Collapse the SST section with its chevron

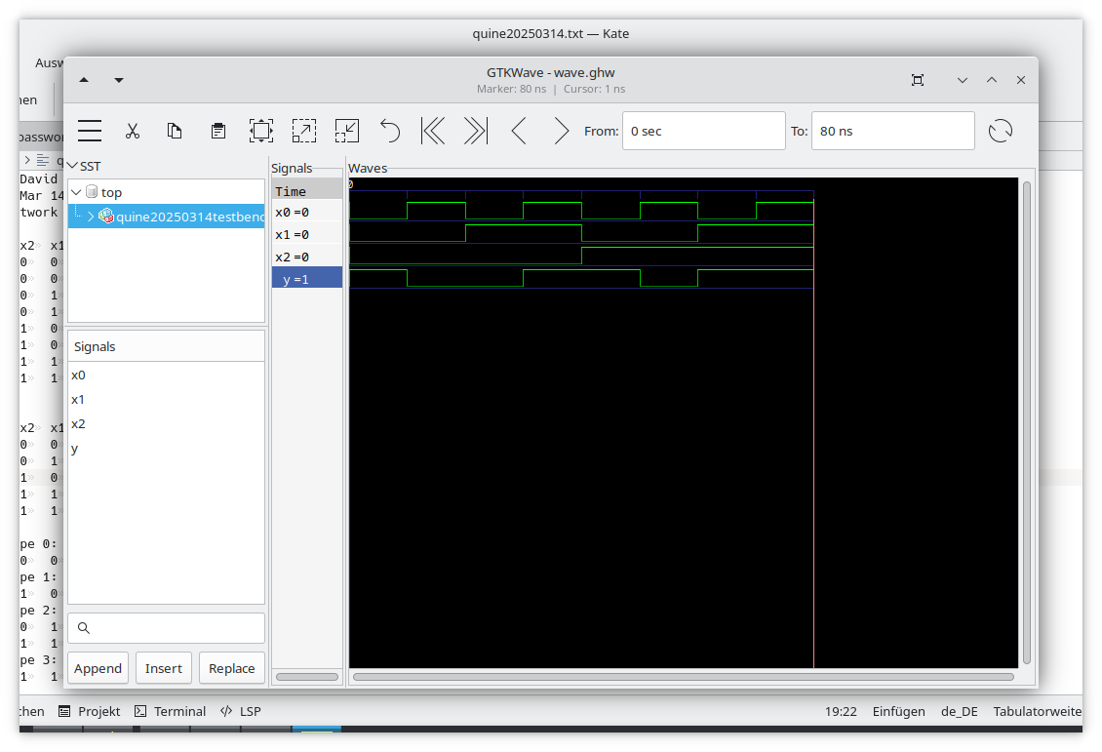tap(71, 166)
